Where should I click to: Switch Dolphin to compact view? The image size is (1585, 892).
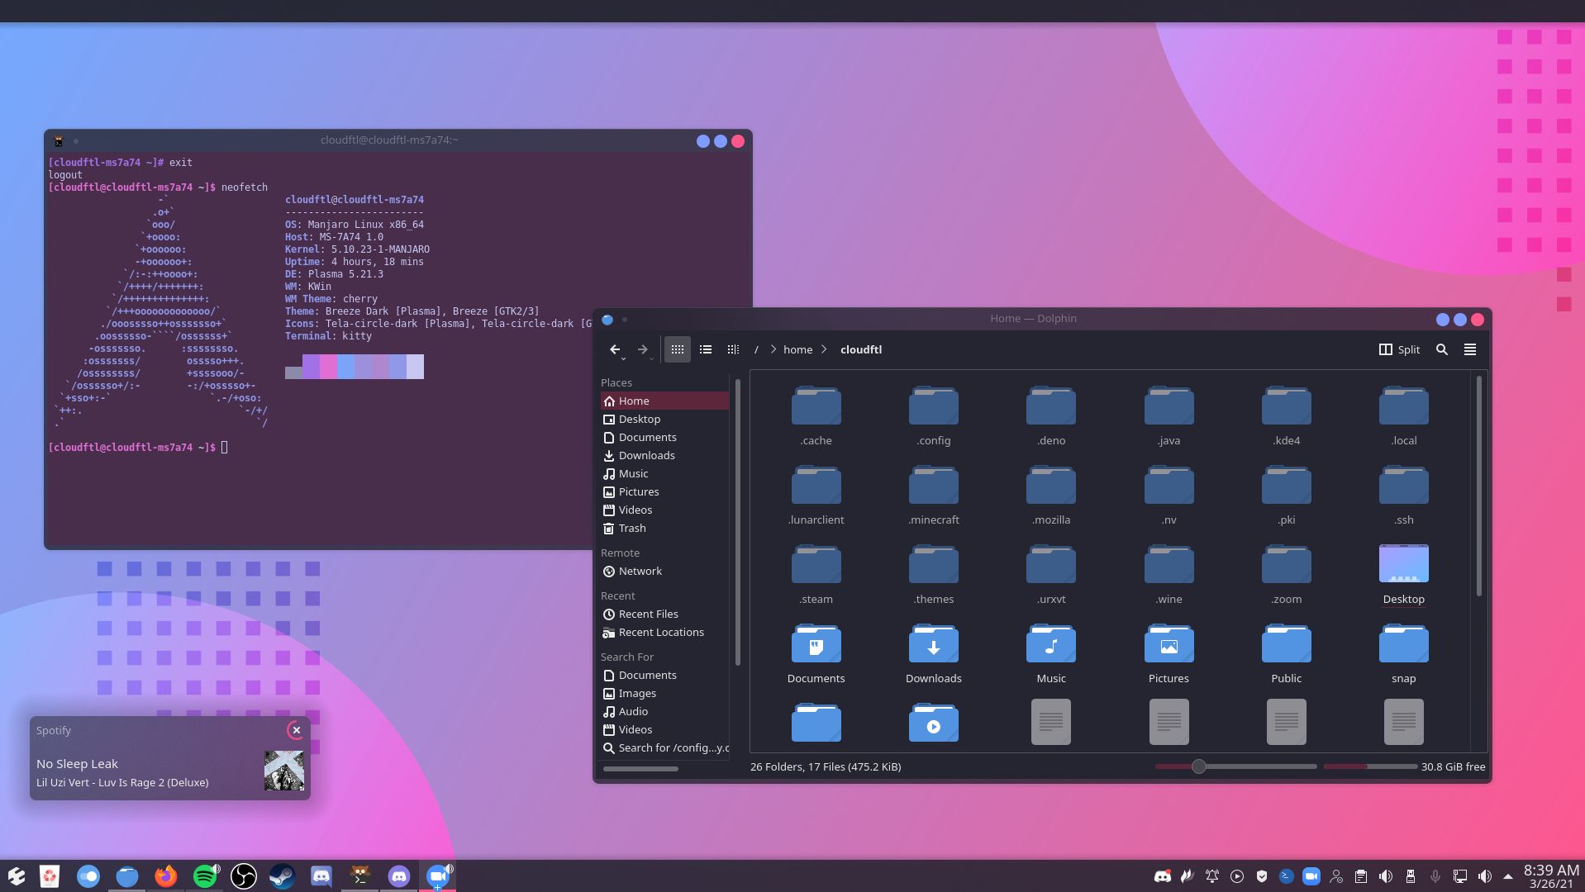pos(733,349)
